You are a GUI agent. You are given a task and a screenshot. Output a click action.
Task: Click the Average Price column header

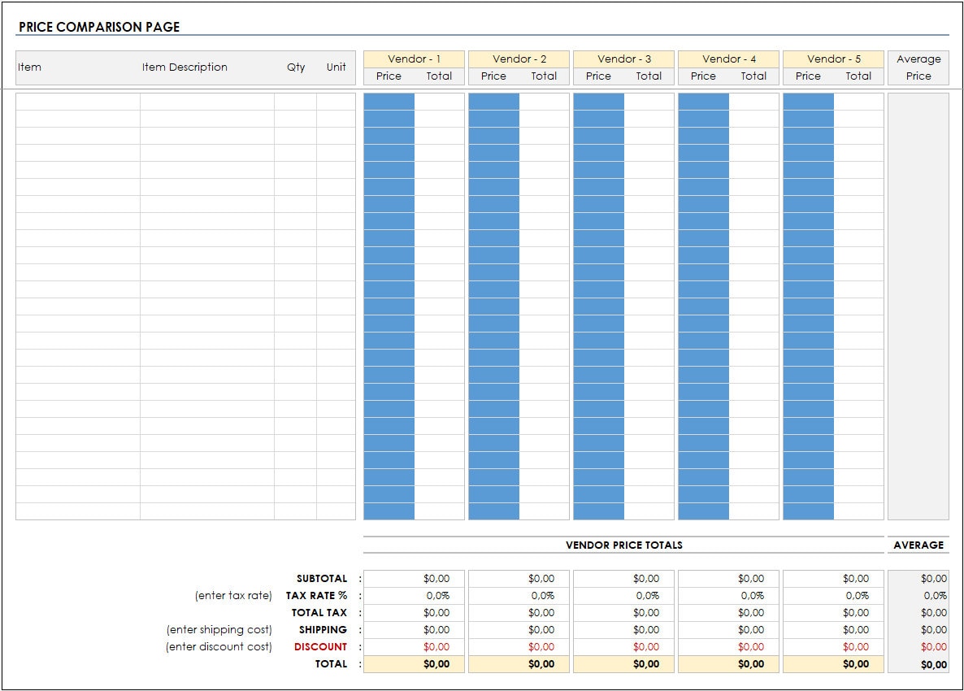918,67
